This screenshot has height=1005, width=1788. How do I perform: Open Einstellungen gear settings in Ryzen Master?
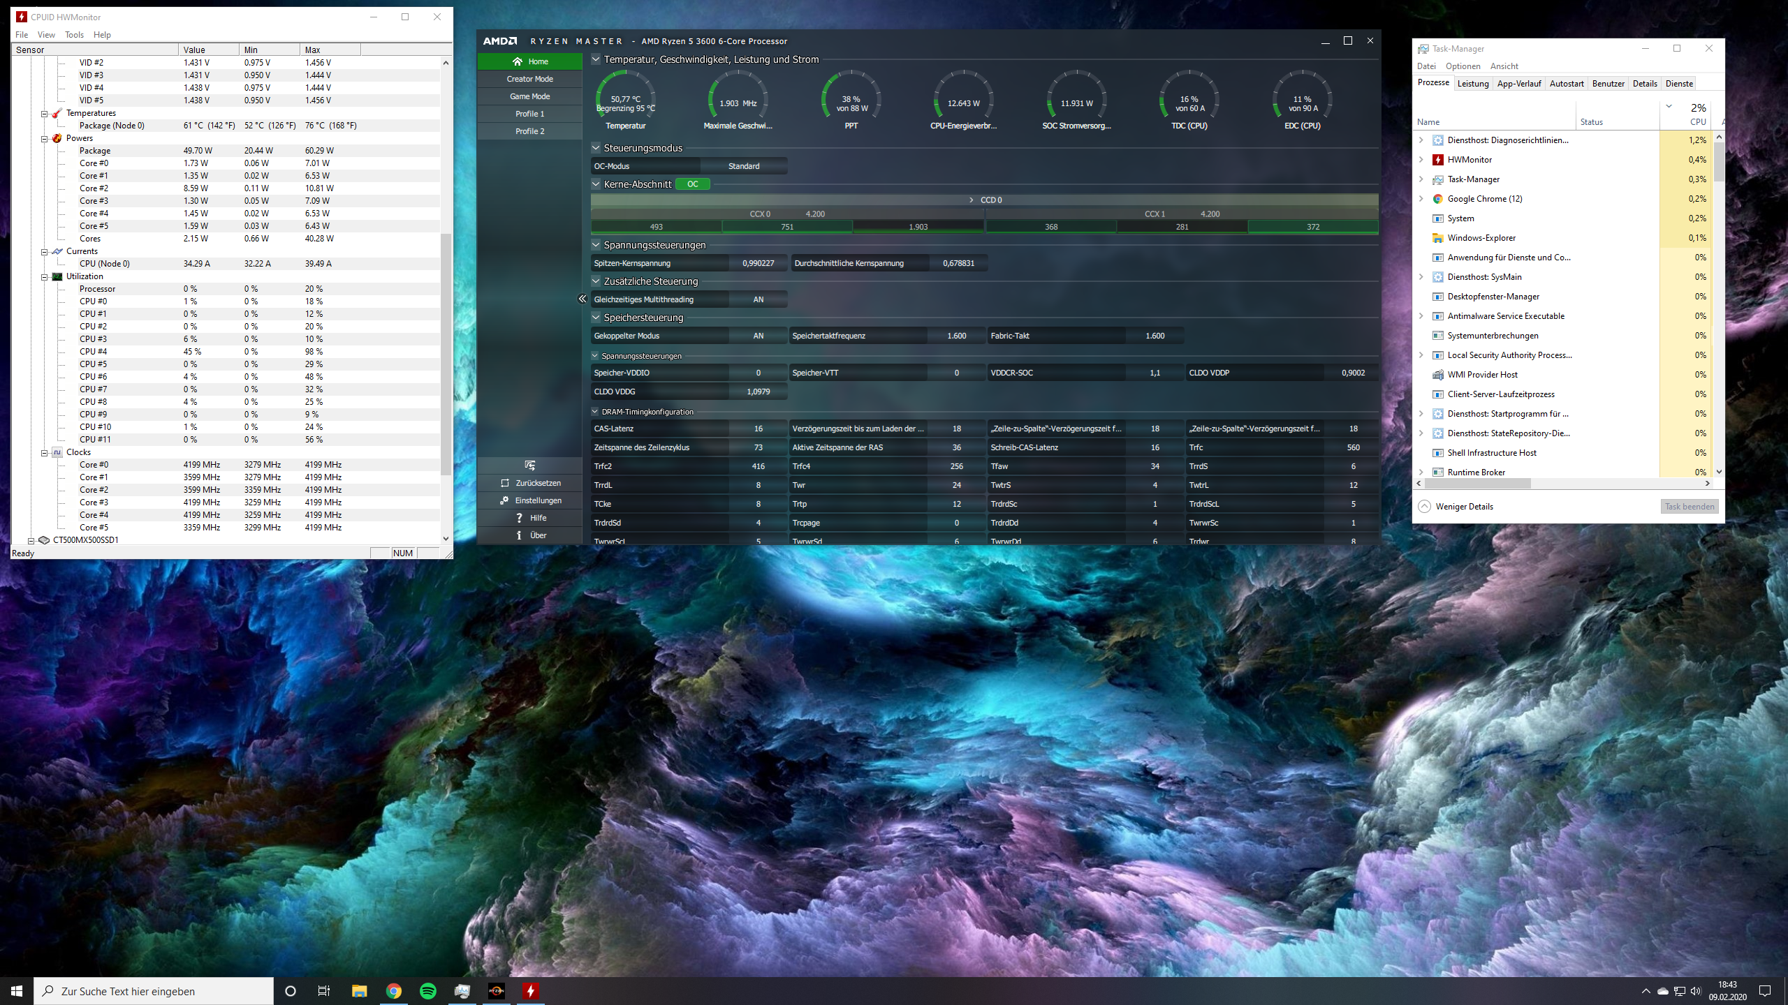pyautogui.click(x=504, y=500)
